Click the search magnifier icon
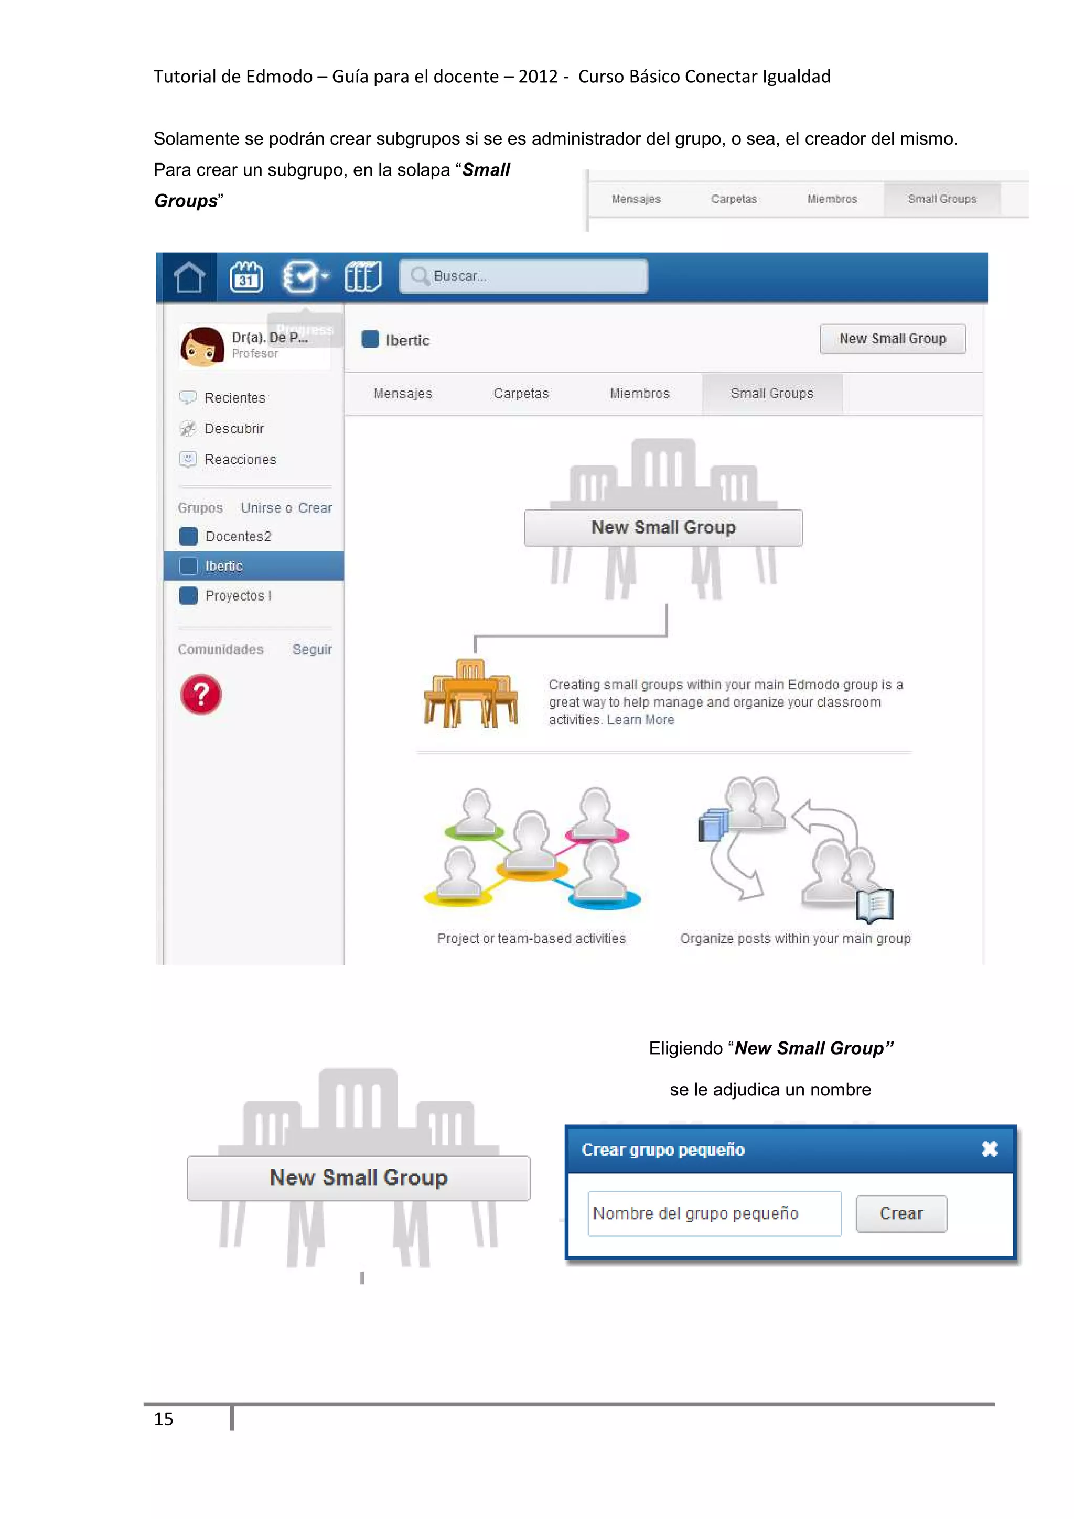This screenshot has width=1074, height=1519. (420, 276)
